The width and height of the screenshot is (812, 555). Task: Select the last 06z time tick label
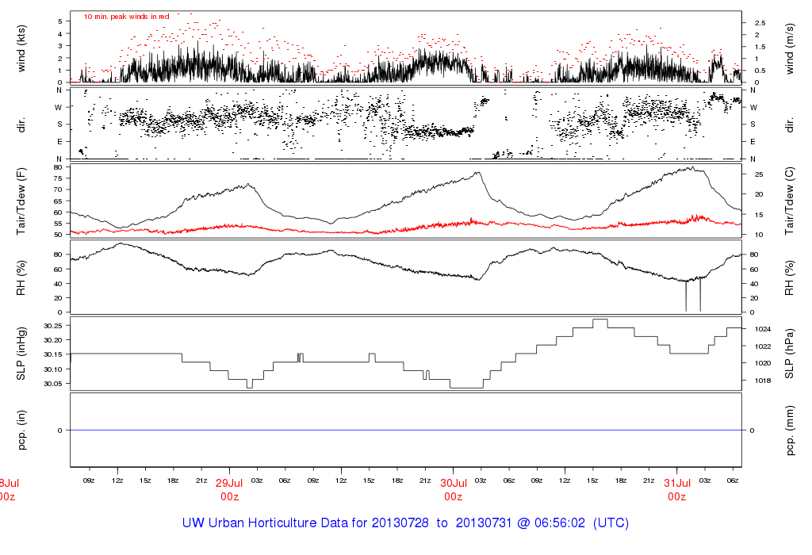tap(732, 480)
